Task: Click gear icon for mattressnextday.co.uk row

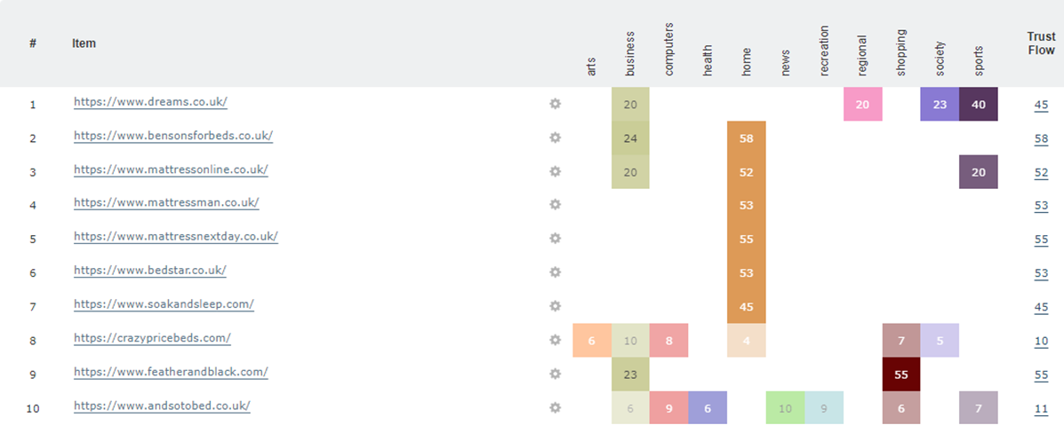Action: coord(556,239)
